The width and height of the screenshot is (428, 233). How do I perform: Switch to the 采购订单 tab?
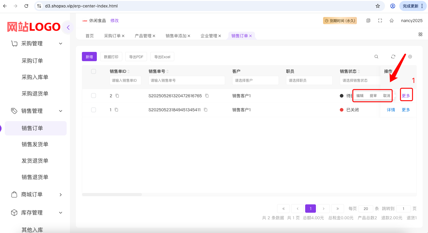click(x=112, y=36)
